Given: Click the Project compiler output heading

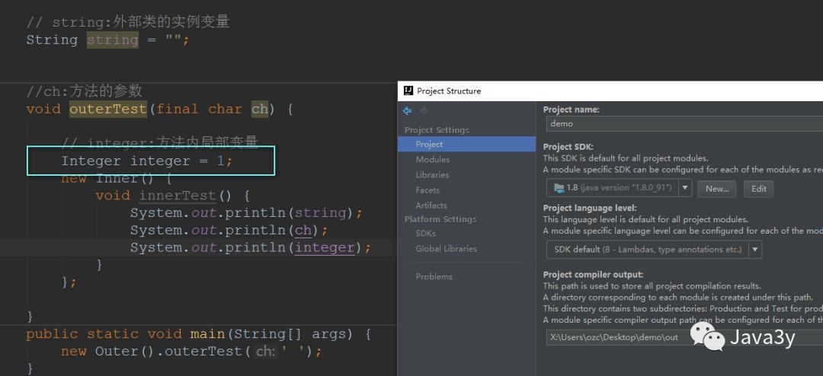Looking at the screenshot, I should 593,274.
